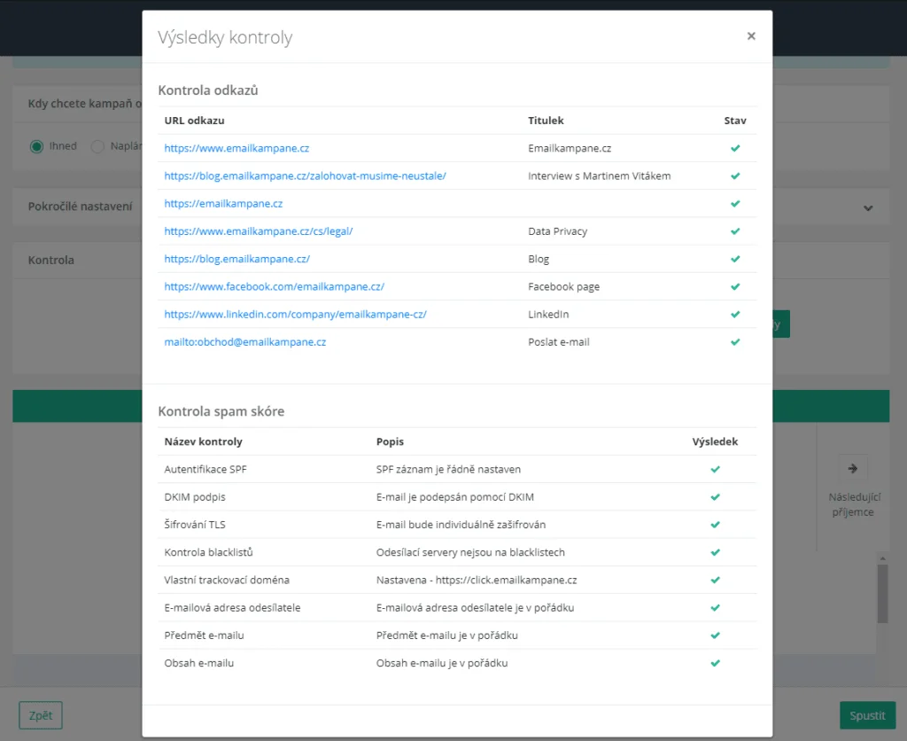Viewport: 907px width, 741px height.
Task: Select the Naplánovat radio button
Action: tap(97, 146)
